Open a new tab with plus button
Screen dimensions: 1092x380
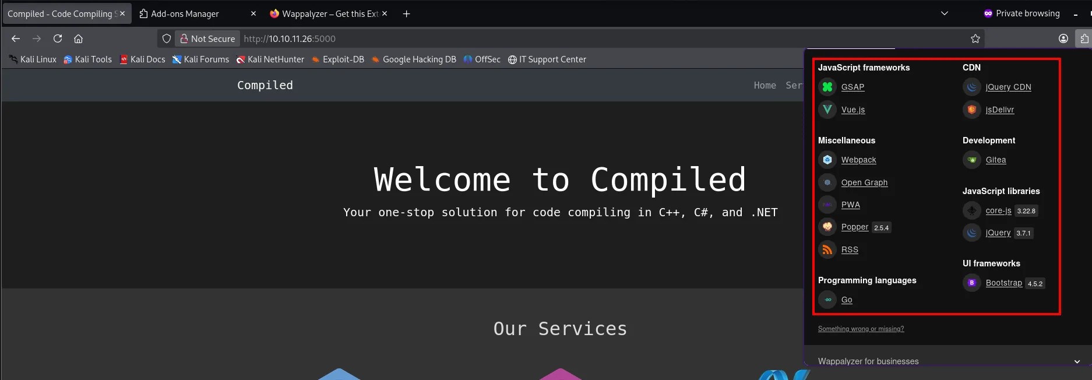point(407,13)
